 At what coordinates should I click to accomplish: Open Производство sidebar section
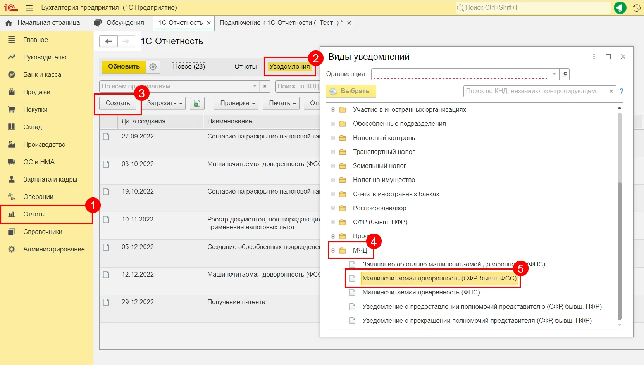pos(44,144)
